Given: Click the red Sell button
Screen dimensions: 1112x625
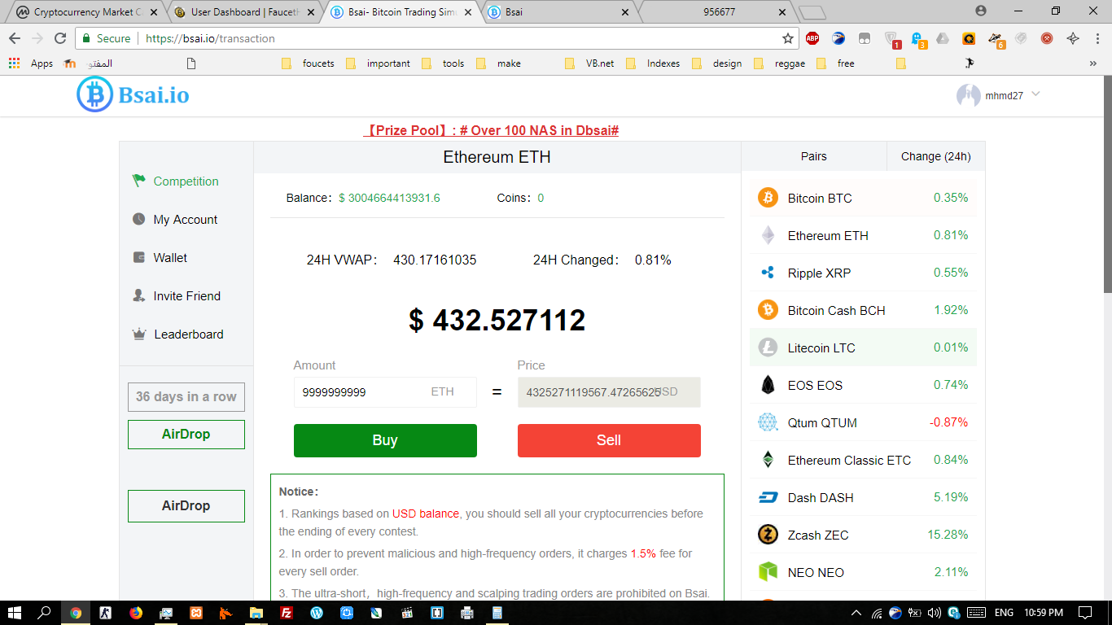Looking at the screenshot, I should [609, 440].
